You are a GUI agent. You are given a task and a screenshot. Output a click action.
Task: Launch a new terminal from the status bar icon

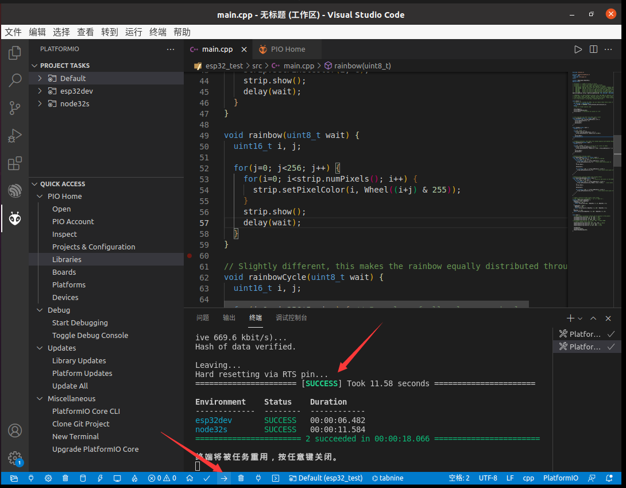[276, 478]
